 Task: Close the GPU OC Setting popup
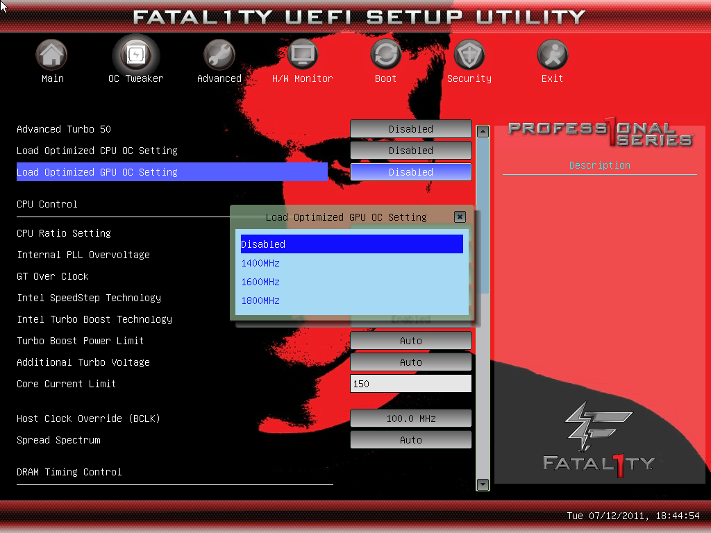460,217
